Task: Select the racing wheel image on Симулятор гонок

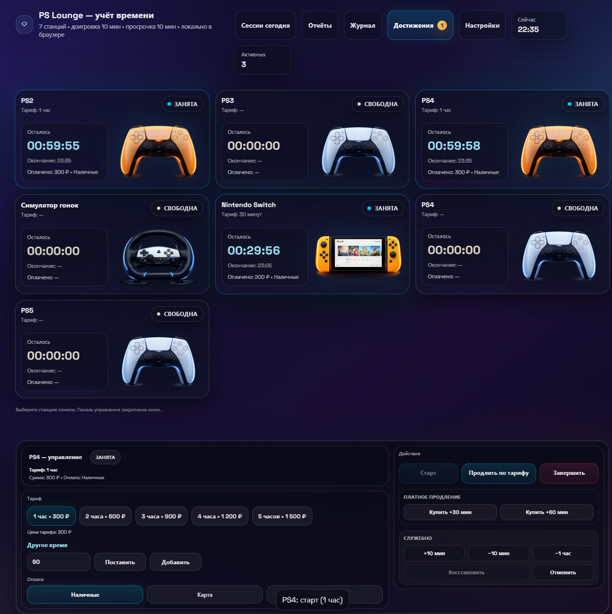Action: 159,257
